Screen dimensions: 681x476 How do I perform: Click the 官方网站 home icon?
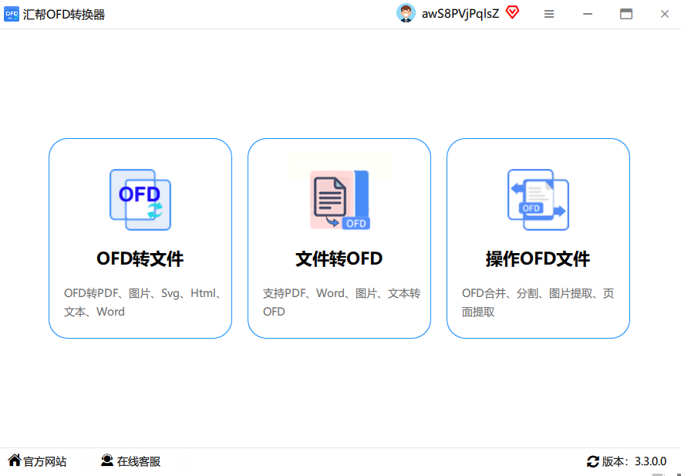[x=15, y=460]
